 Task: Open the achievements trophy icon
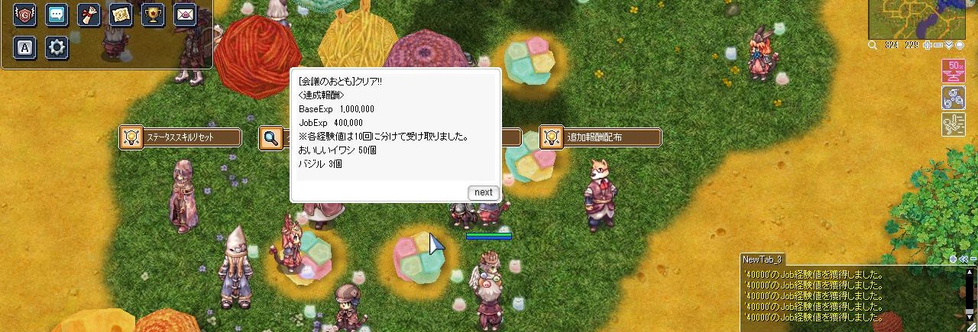[153, 15]
